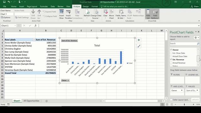Switch to the Insert tab
Screen dimensions: 201x113
22,6
